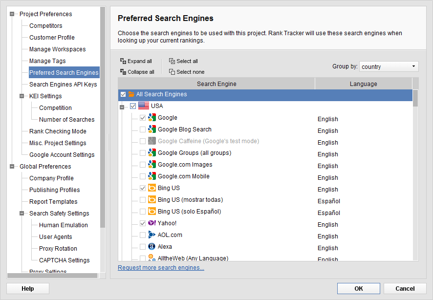The width and height of the screenshot is (433, 300).
Task: Collapse the USA country group
Action: tap(122, 107)
